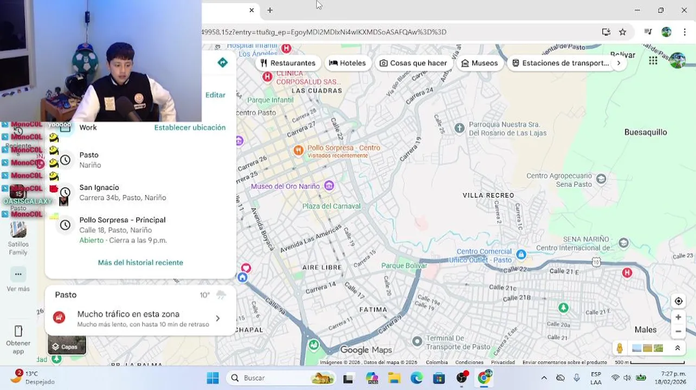This screenshot has height=390, width=696.
Task: Click the Plaza del Carnaval label
Action: [331, 206]
